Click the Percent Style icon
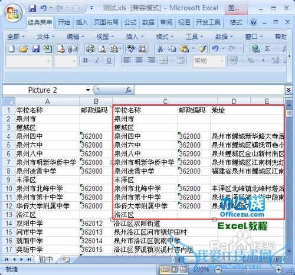 pos(251,61)
